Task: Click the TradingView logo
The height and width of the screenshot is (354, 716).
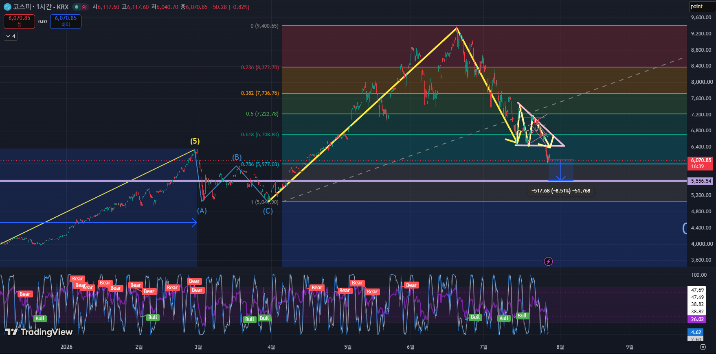Action: [39, 332]
